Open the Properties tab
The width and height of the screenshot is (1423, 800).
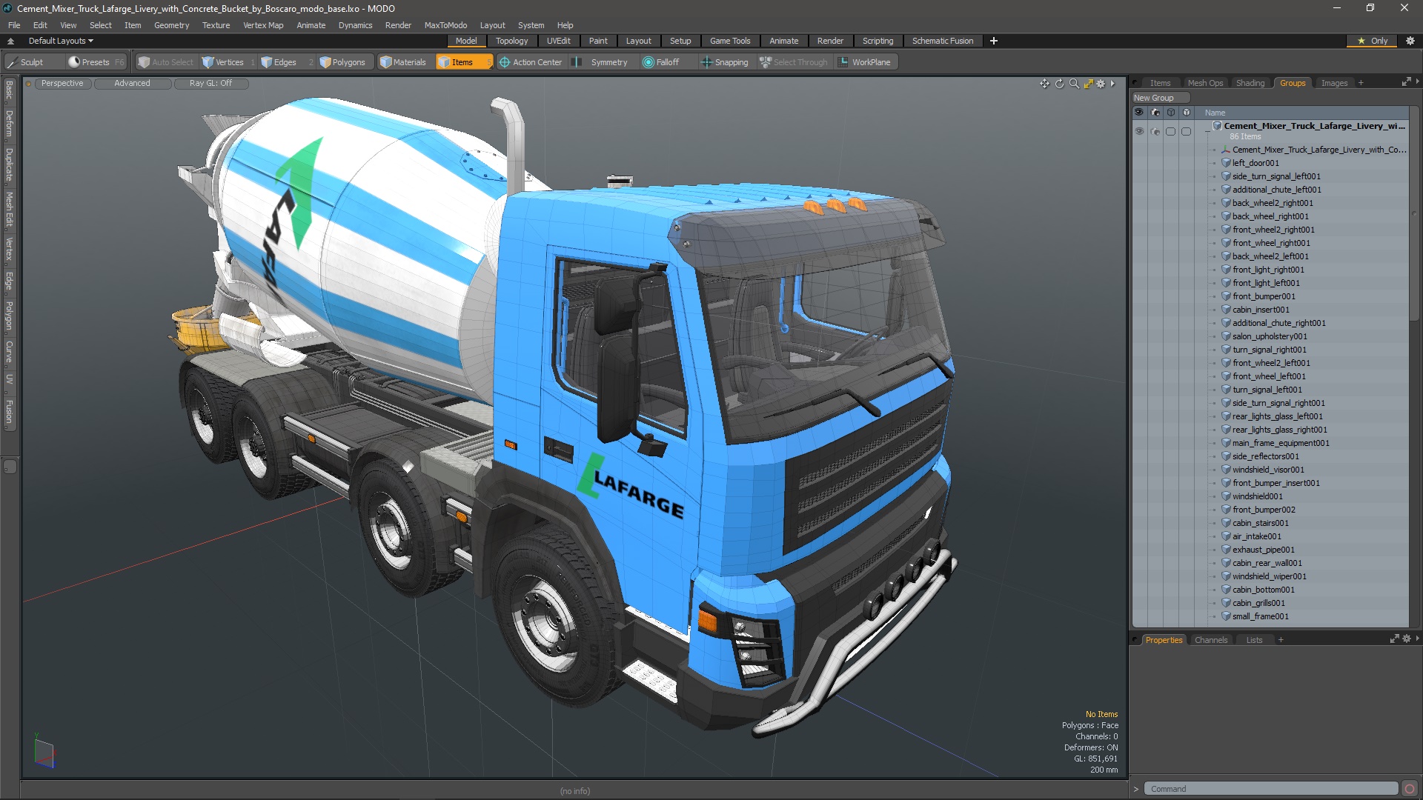click(x=1164, y=640)
